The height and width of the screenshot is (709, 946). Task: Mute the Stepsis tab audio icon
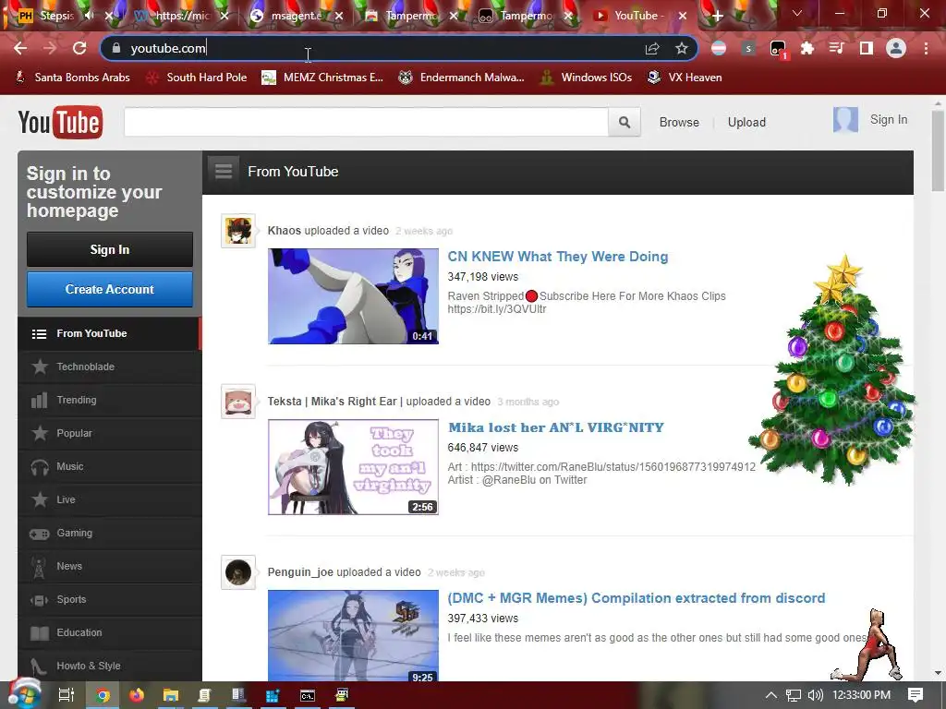[x=90, y=16]
